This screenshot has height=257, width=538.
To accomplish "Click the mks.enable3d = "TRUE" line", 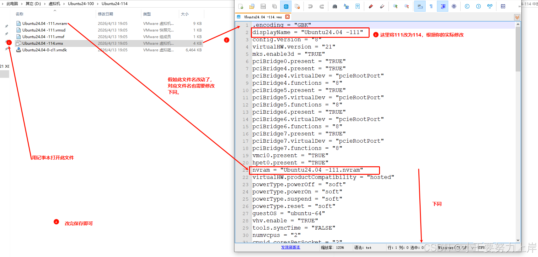I will point(289,54).
